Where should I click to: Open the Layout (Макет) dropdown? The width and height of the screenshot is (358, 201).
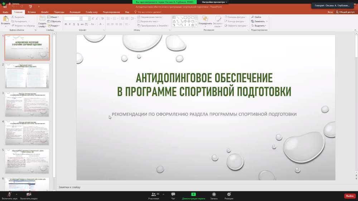[53, 17]
